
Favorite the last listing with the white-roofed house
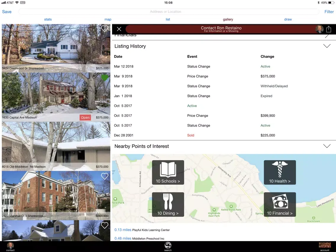click(x=105, y=225)
